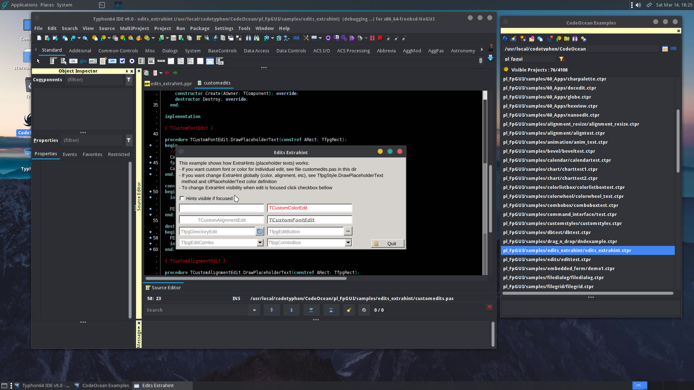This screenshot has width=694, height=390.
Task: Click the red Stop debugging icon
Action: 380,38
